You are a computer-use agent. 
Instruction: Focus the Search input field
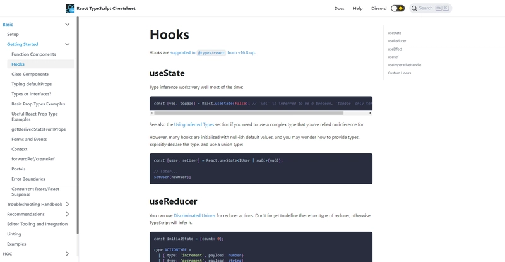431,8
